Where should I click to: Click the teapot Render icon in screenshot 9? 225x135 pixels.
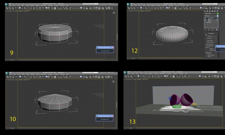pos(112,8)
